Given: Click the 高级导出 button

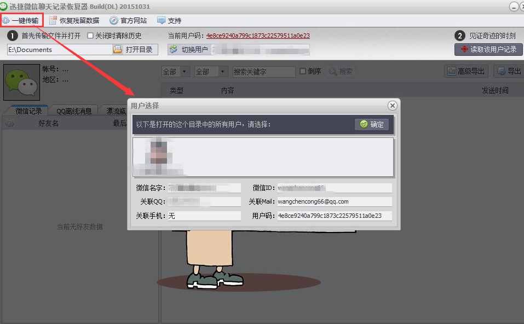Looking at the screenshot, I should pyautogui.click(x=466, y=71).
